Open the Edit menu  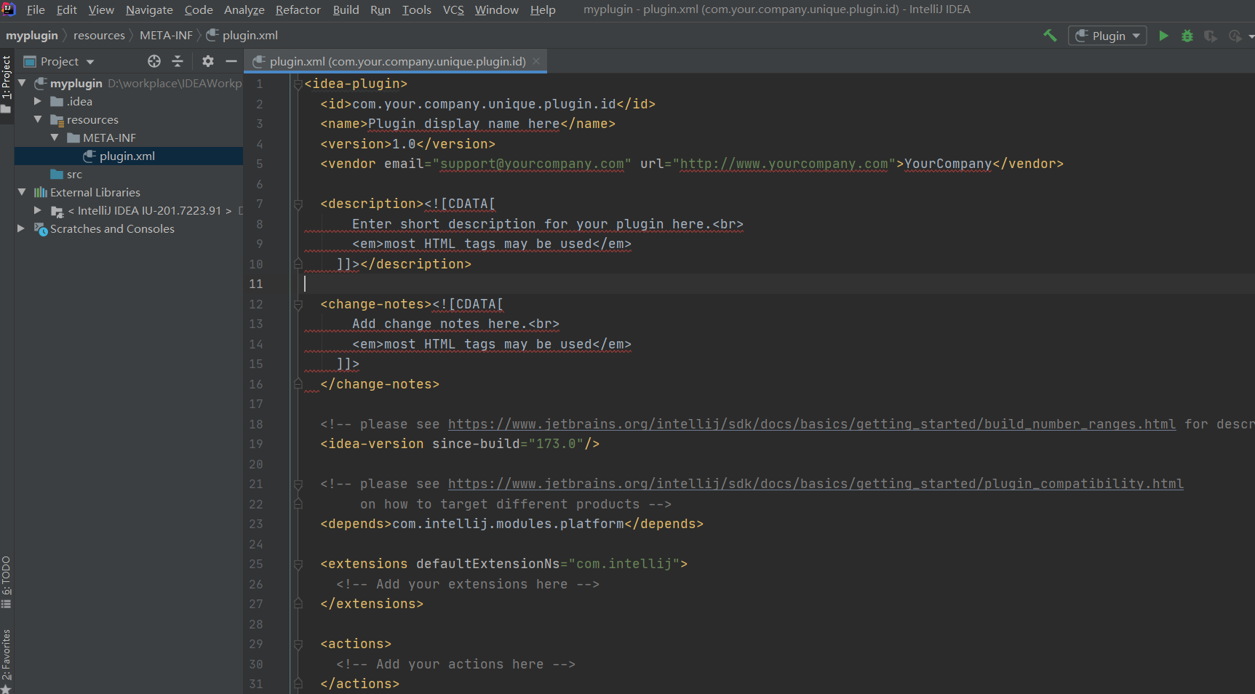click(66, 9)
